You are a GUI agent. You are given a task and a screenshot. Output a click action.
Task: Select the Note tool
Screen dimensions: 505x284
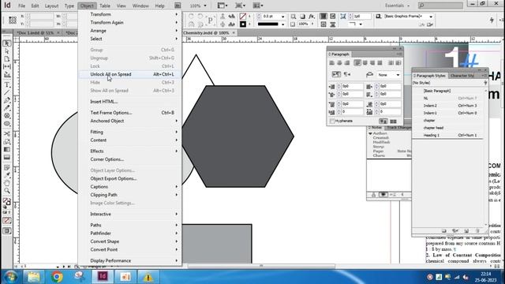[7, 168]
